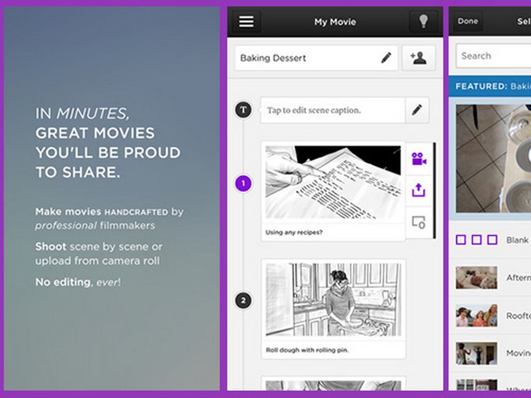Tap the featured kitchen video preview
531x398 pixels.
(x=493, y=158)
